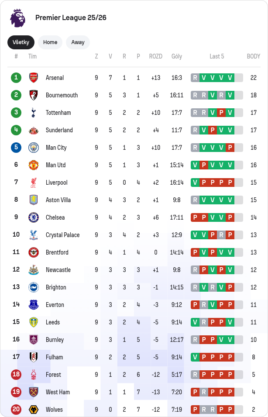Click the Arsenal club crest
268x417 pixels.
(x=34, y=78)
